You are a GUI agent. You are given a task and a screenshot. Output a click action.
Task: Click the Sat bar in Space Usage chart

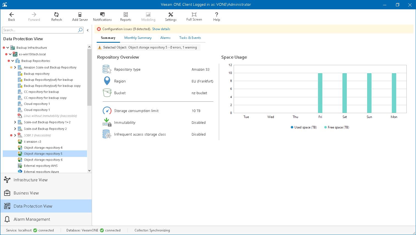click(x=345, y=93)
